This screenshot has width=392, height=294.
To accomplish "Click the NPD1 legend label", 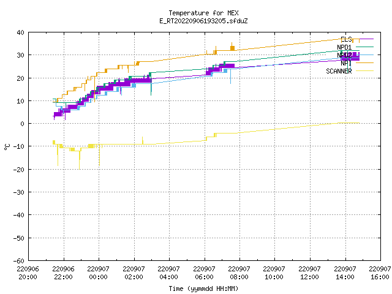I will [x=344, y=47].
